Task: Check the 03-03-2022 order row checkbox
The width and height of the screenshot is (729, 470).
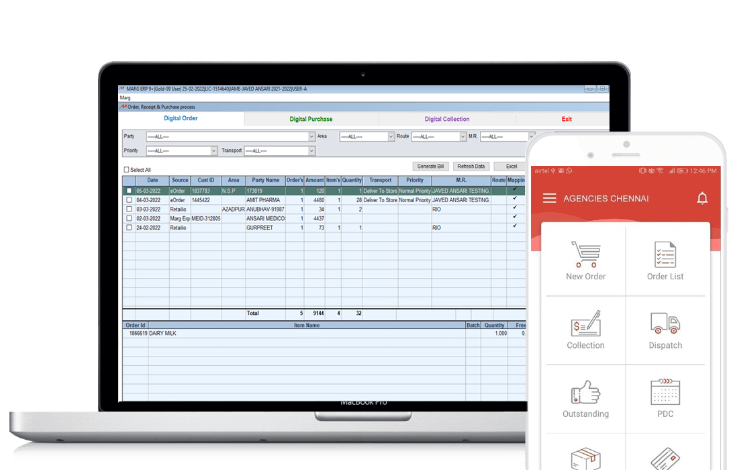Action: coord(129,209)
